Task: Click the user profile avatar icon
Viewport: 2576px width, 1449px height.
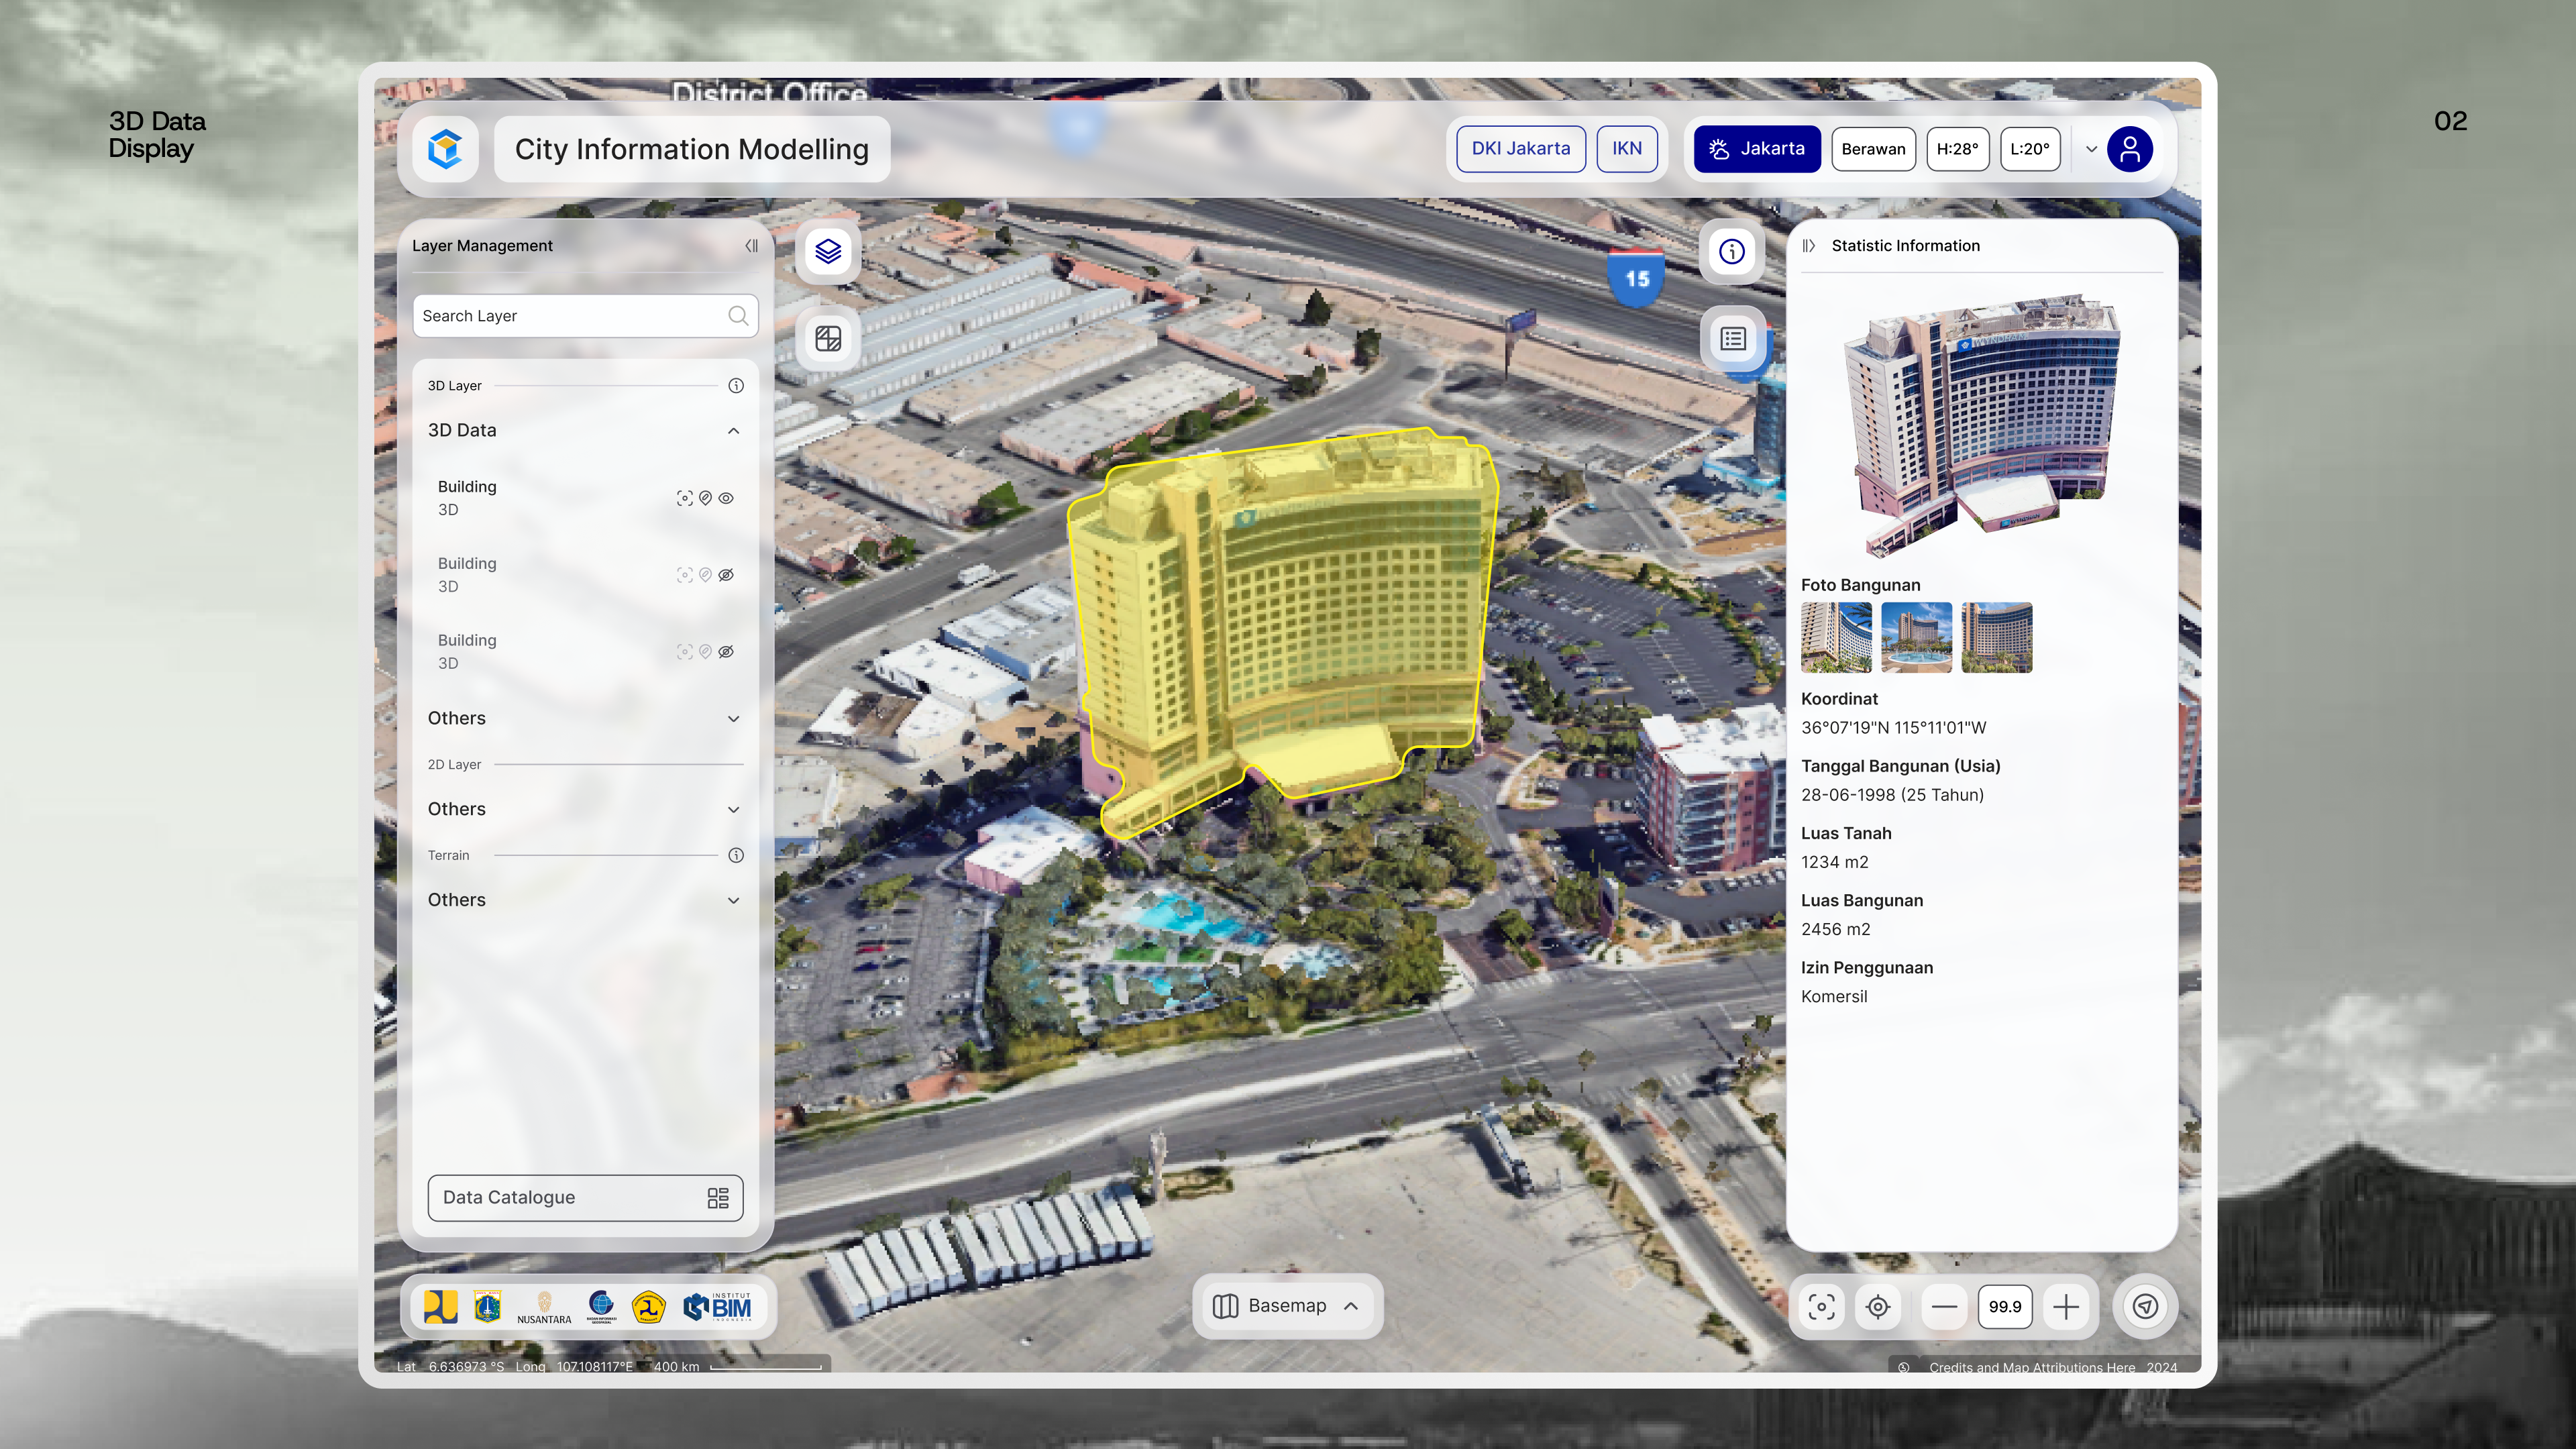Action: tap(2129, 149)
